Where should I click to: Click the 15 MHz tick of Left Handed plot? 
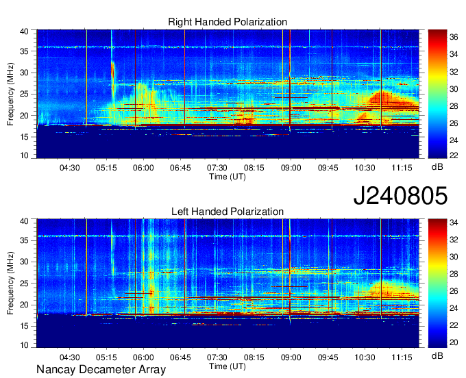pyautogui.click(x=24, y=326)
